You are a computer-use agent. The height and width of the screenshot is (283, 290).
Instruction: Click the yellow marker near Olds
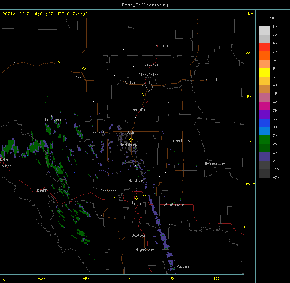(131, 140)
